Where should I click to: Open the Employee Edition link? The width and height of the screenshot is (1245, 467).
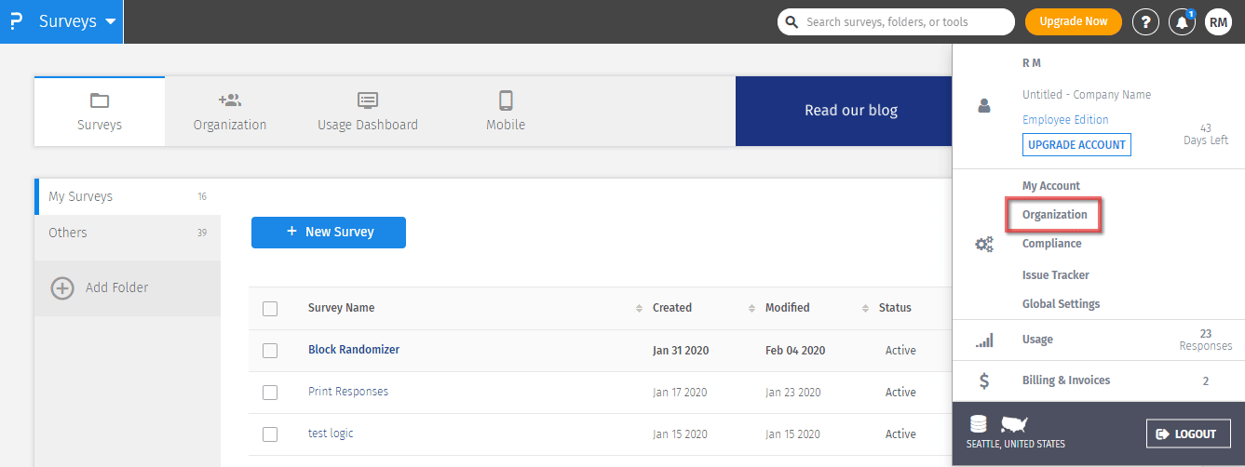[x=1065, y=120]
